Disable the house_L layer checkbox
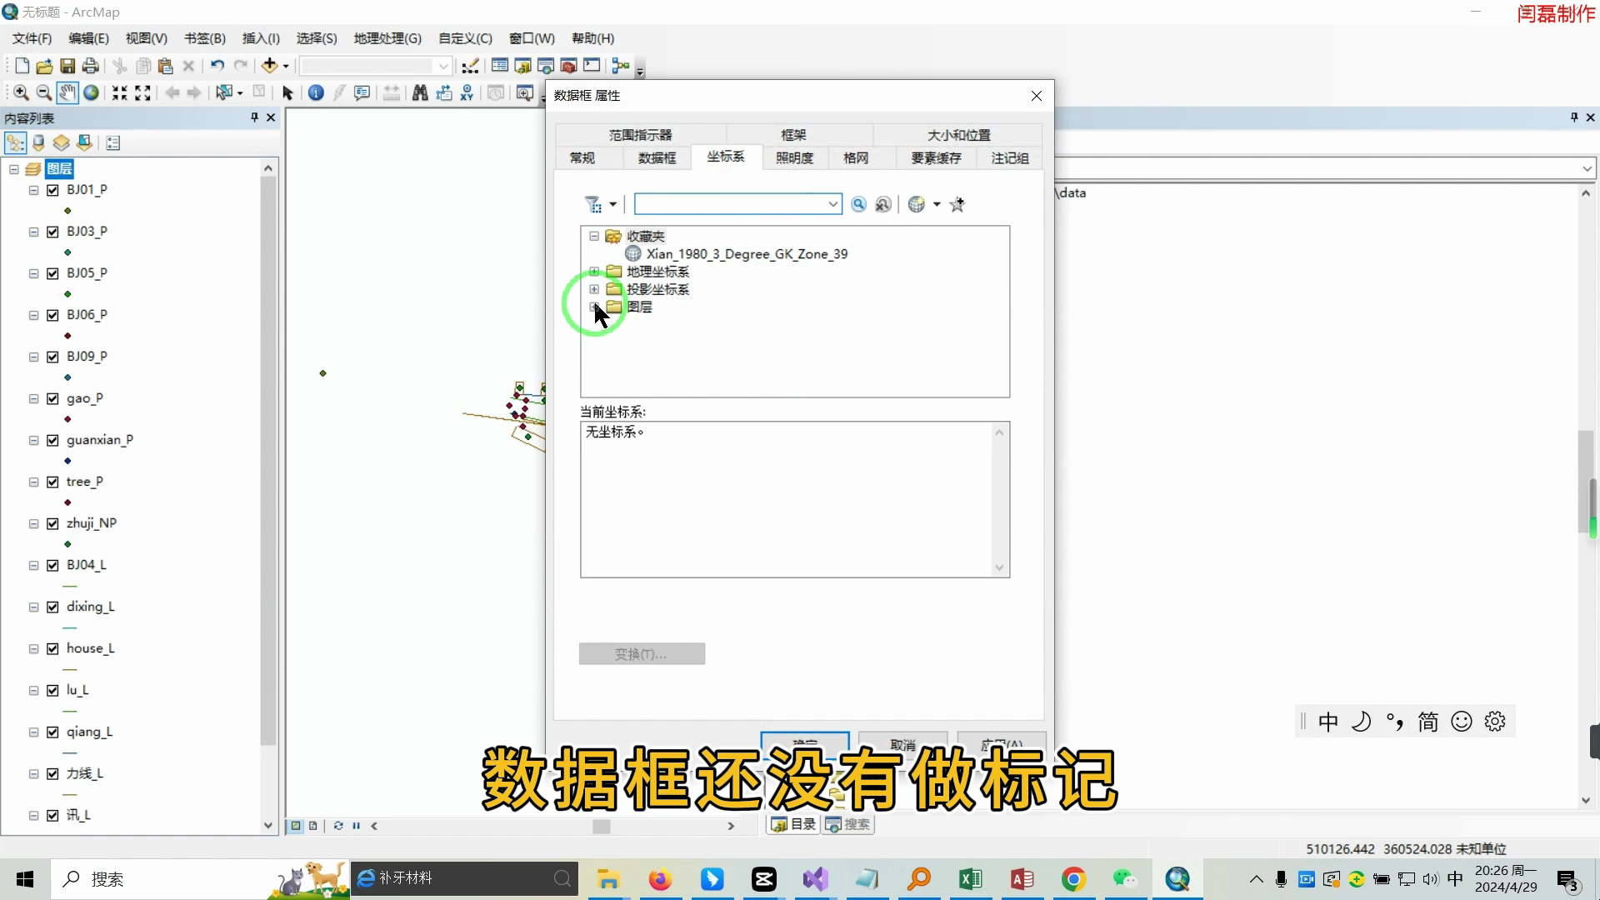1600x900 pixels. [52, 648]
